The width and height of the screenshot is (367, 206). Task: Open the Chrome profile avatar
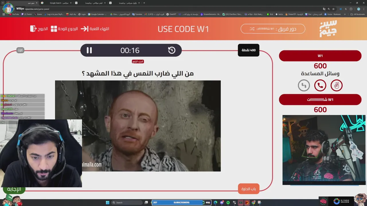pyautogui.click(x=358, y=9)
